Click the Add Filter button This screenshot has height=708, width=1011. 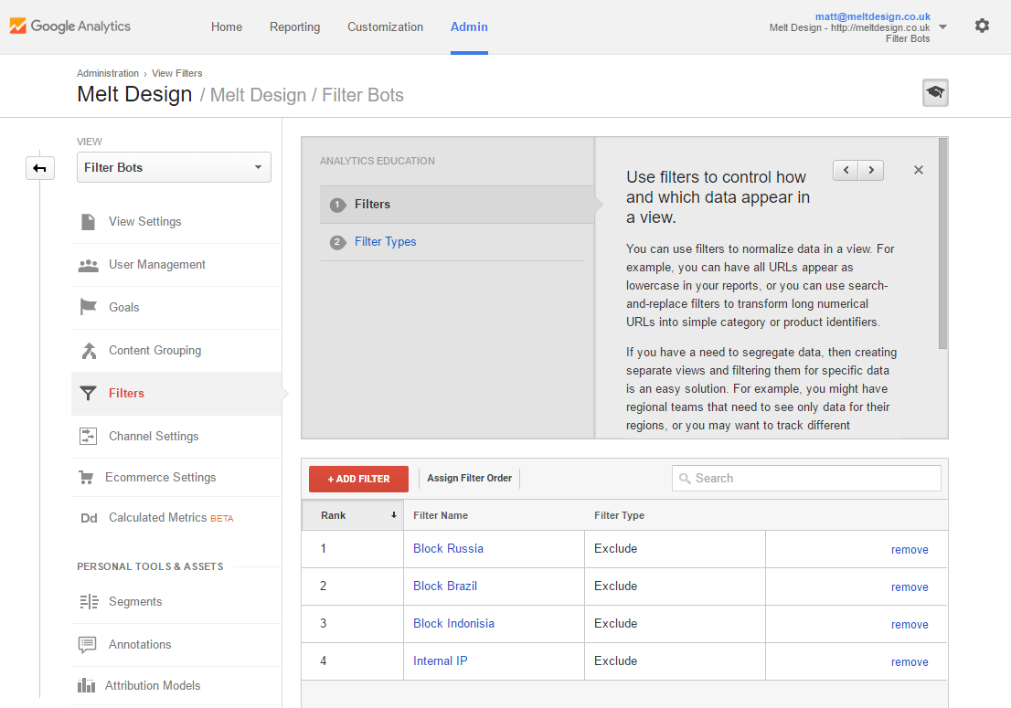point(358,479)
